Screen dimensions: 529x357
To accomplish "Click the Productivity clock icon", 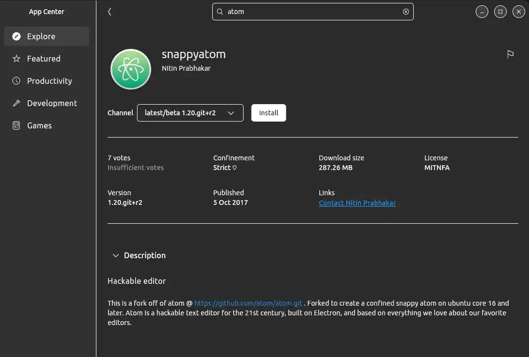I will coord(16,81).
